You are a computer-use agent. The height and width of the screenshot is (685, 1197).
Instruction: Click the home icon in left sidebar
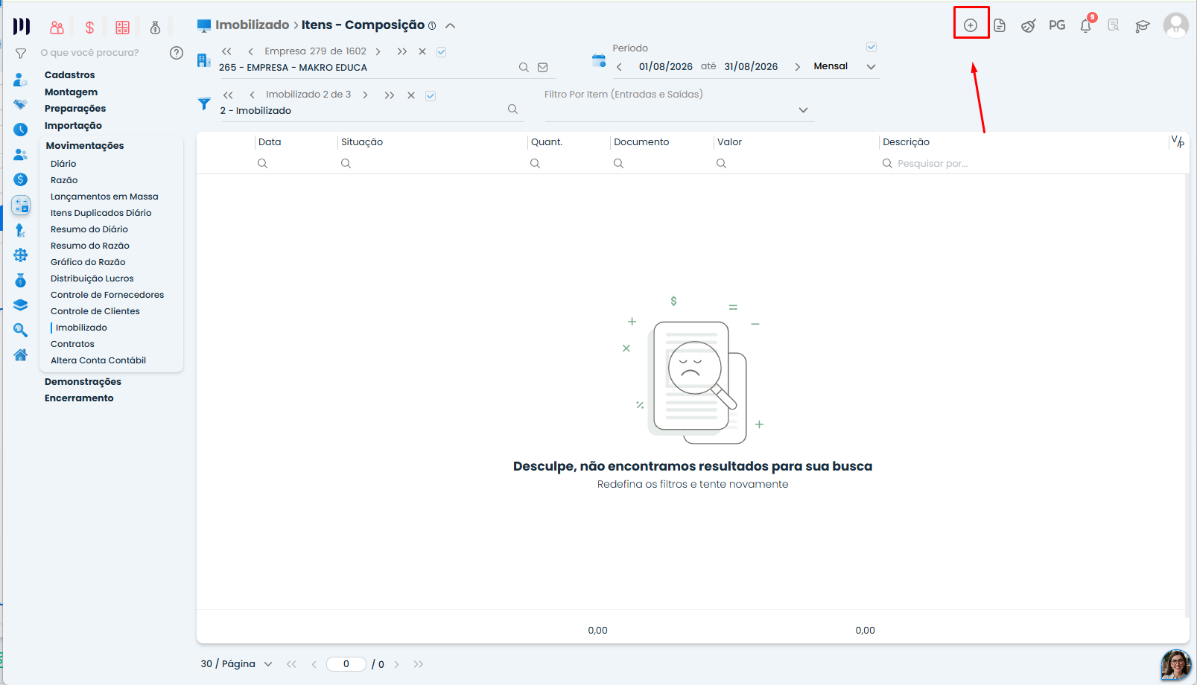21,355
